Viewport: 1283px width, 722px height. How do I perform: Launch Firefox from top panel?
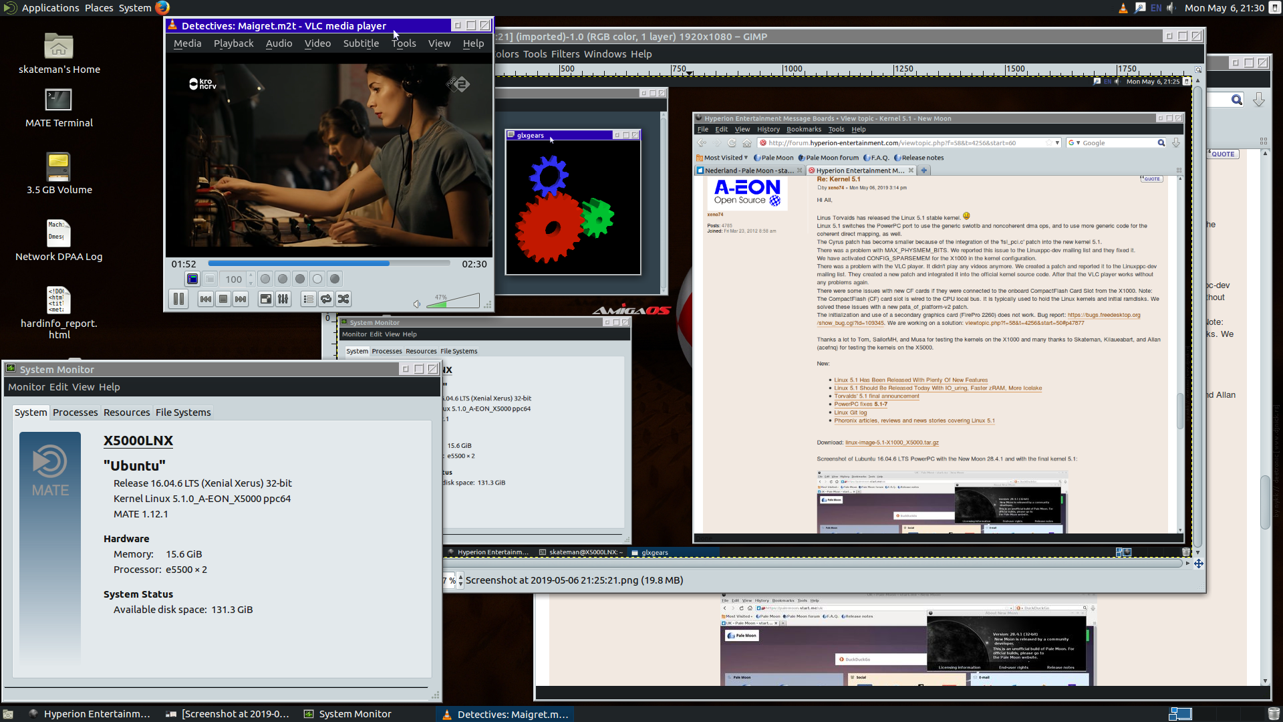(162, 8)
